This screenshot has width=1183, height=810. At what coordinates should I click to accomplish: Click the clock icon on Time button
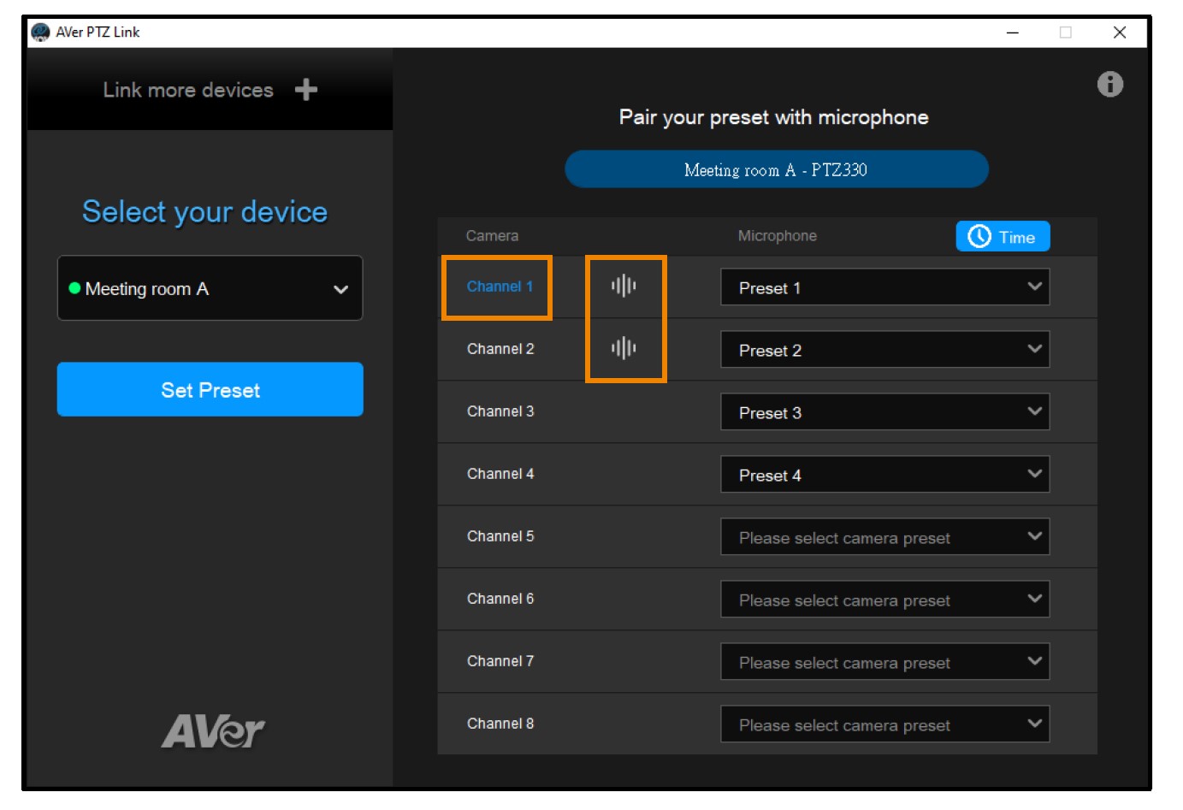pos(979,237)
